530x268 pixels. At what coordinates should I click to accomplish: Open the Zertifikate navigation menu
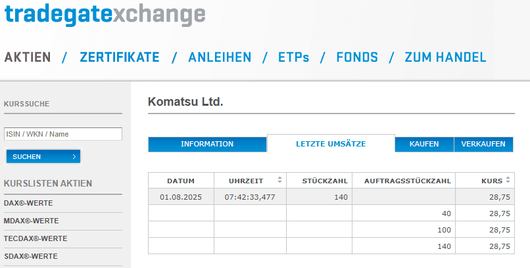click(120, 57)
